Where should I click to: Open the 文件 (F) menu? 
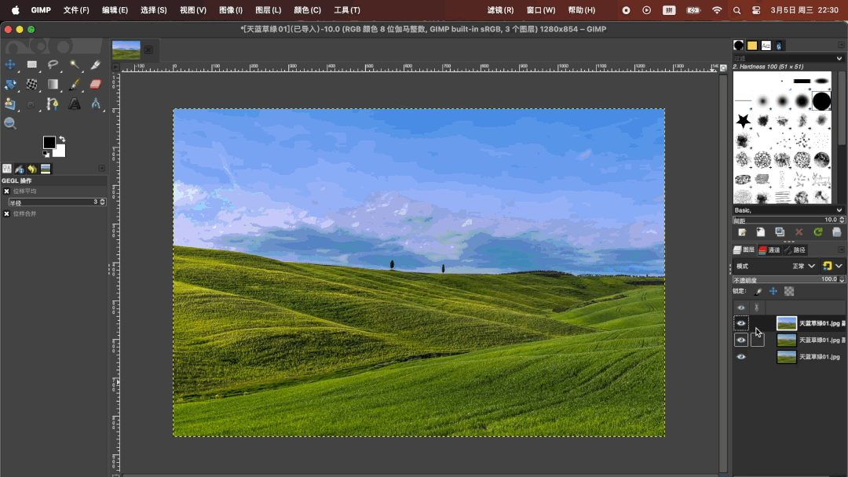[x=76, y=10]
